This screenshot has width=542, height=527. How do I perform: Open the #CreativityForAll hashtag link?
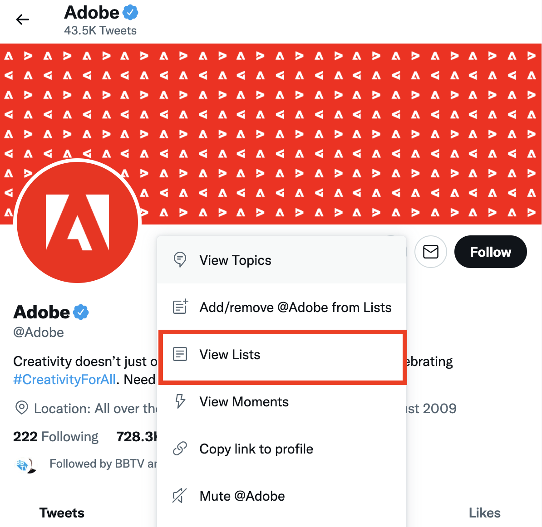[x=64, y=379]
